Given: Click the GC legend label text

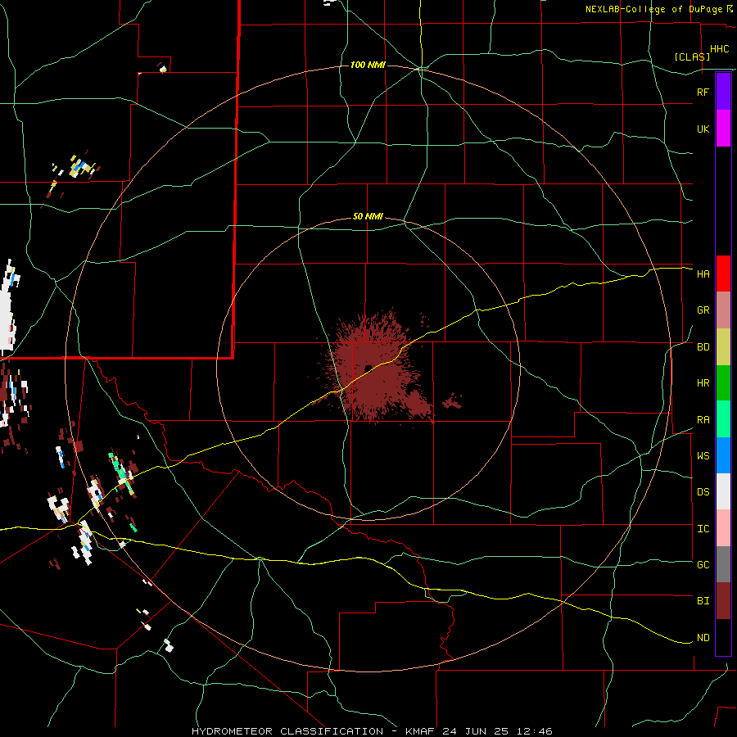Looking at the screenshot, I should (703, 565).
